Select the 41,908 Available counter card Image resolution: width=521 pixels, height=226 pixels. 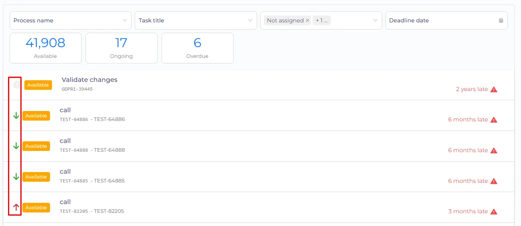(x=46, y=48)
